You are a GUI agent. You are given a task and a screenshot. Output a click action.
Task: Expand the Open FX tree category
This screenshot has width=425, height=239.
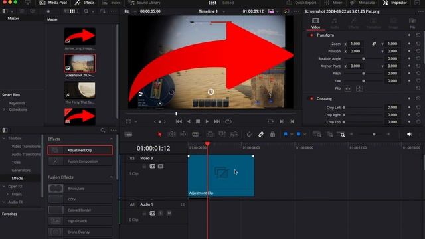(x=4, y=187)
